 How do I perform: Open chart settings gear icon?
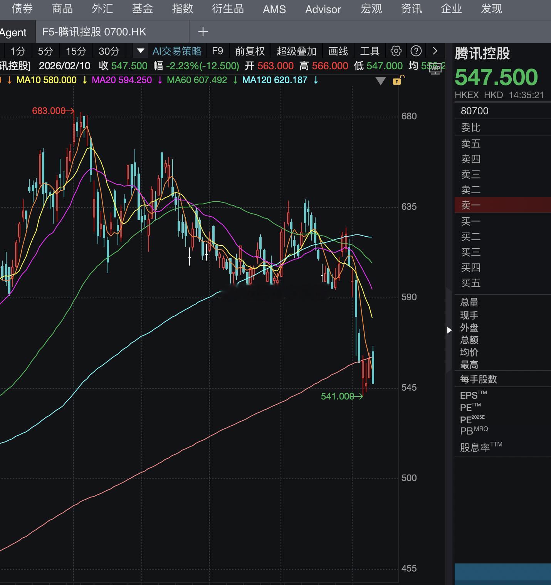pos(396,51)
